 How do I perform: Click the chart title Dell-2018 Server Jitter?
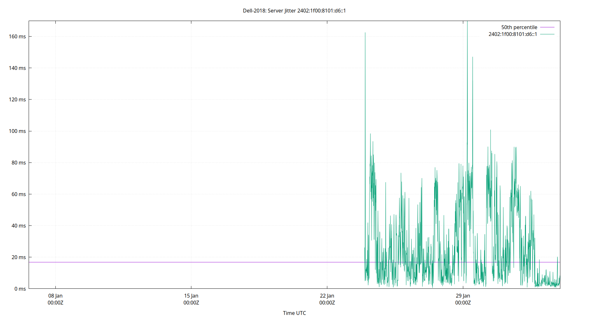(294, 10)
